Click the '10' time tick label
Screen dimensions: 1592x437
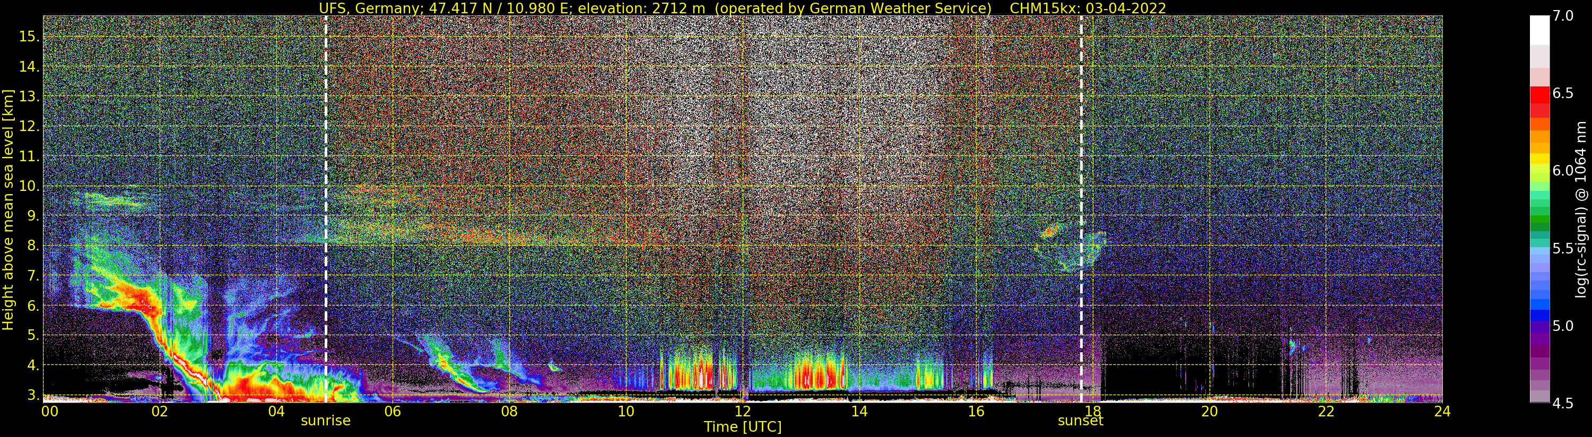click(626, 412)
